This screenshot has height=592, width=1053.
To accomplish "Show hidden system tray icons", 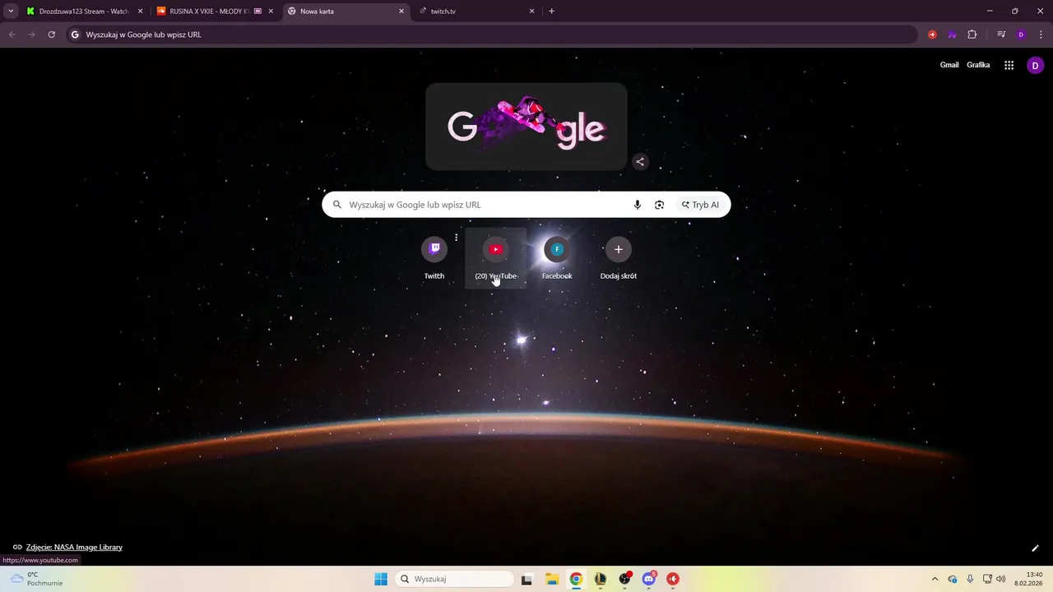I will click(935, 579).
